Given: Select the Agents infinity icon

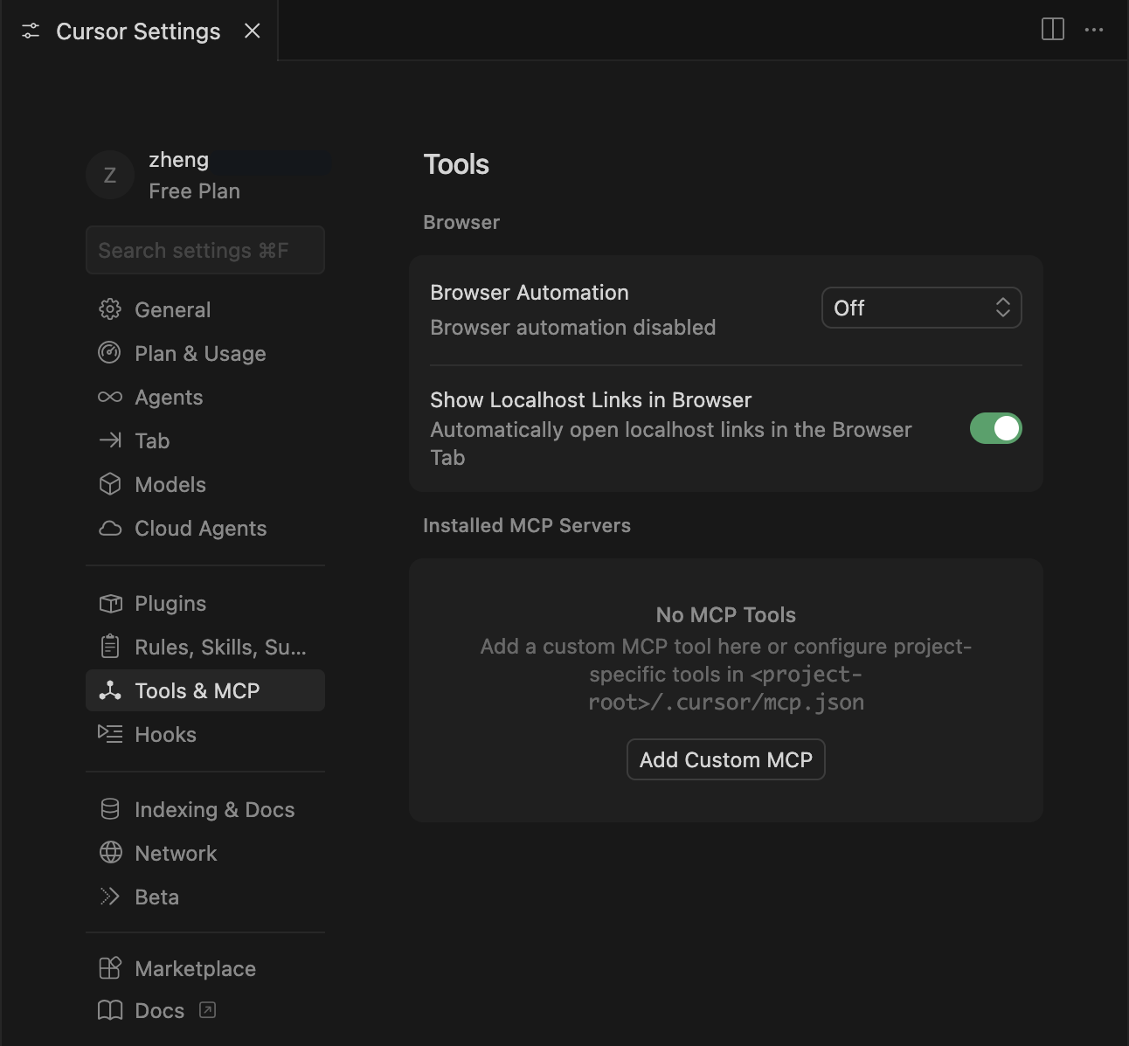Looking at the screenshot, I should pos(110,397).
